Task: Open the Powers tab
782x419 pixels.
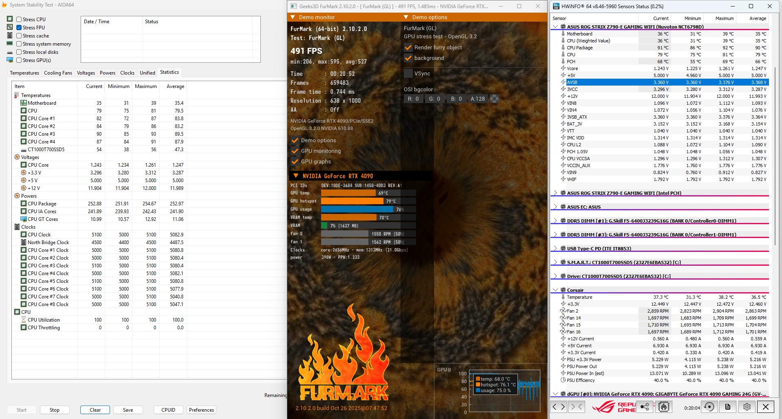Action: (108, 73)
